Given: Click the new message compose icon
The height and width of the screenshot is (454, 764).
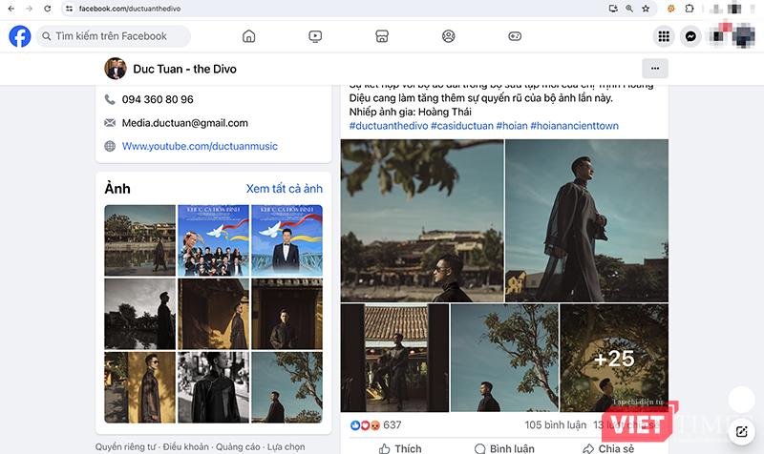Looking at the screenshot, I should coord(741,431).
